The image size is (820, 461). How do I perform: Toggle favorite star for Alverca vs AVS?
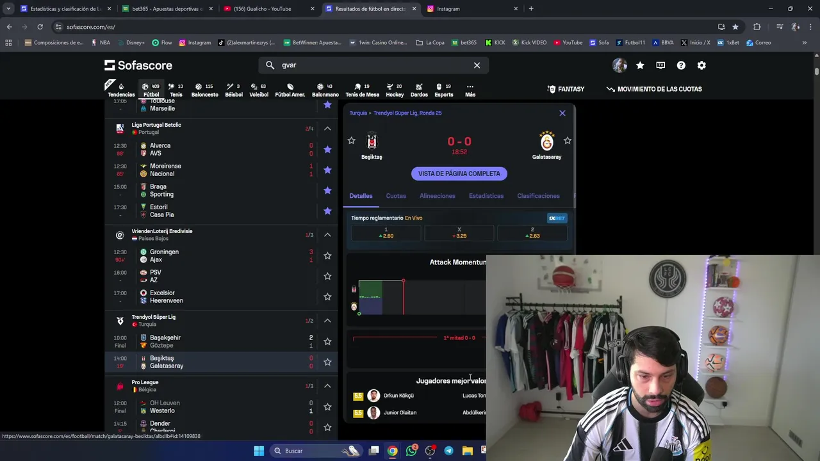tap(327, 149)
